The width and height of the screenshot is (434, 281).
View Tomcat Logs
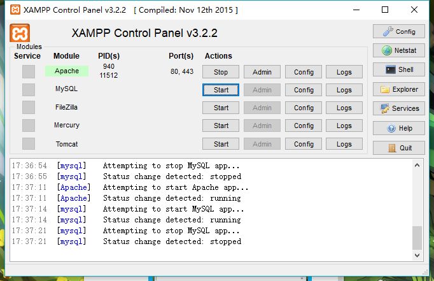tap(344, 144)
